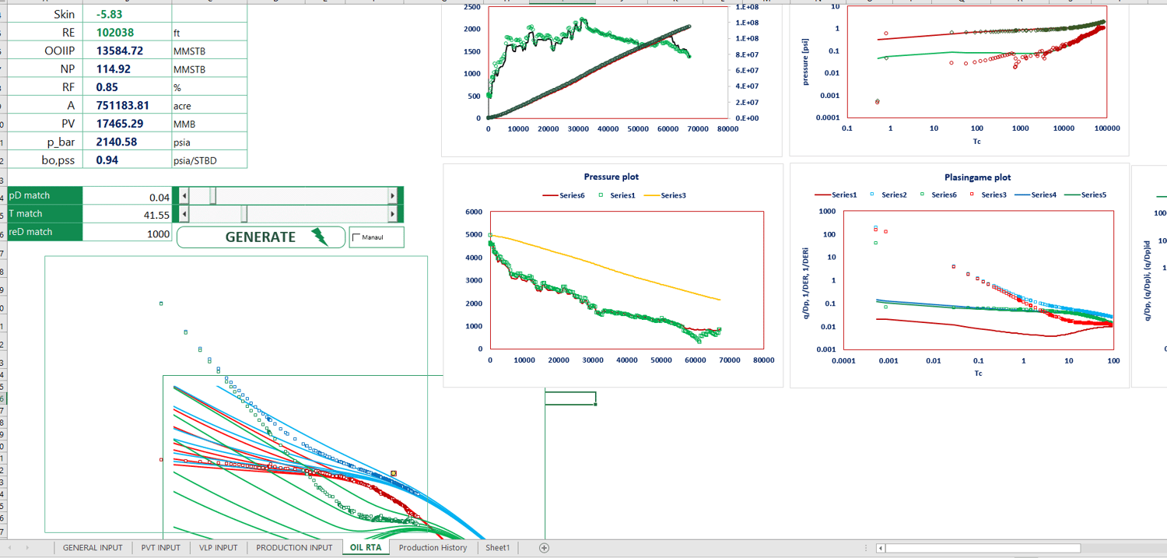Select Series5 legend entry in Plasingame plot
The image size is (1167, 558).
coord(1085,195)
